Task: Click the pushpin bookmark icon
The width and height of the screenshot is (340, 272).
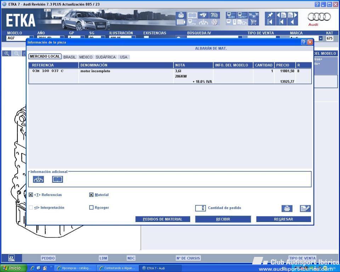Action: (270, 15)
